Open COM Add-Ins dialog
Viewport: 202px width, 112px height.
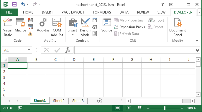(57, 27)
